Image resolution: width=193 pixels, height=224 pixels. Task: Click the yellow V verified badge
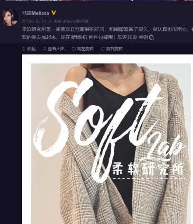(x=54, y=13)
